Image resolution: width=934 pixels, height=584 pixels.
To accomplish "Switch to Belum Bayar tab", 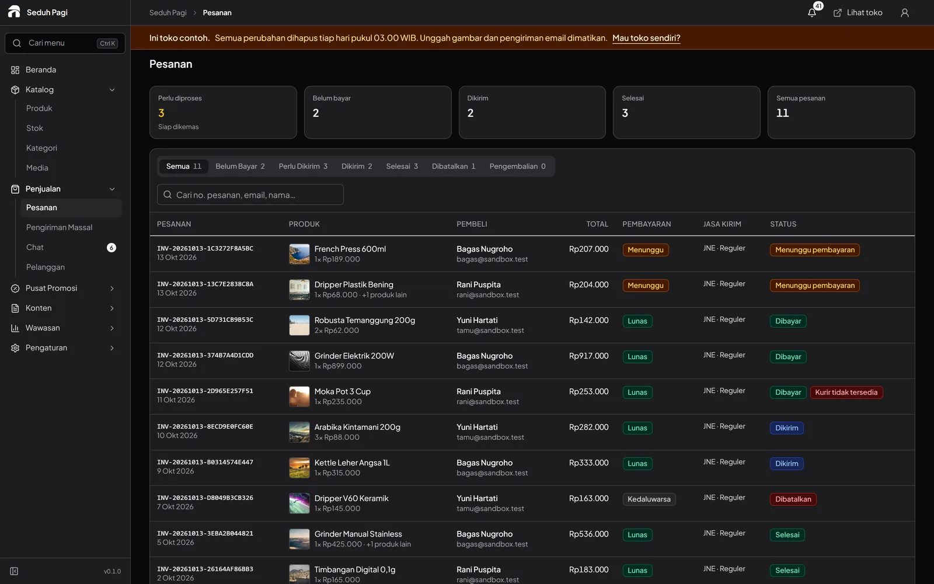I will (240, 166).
